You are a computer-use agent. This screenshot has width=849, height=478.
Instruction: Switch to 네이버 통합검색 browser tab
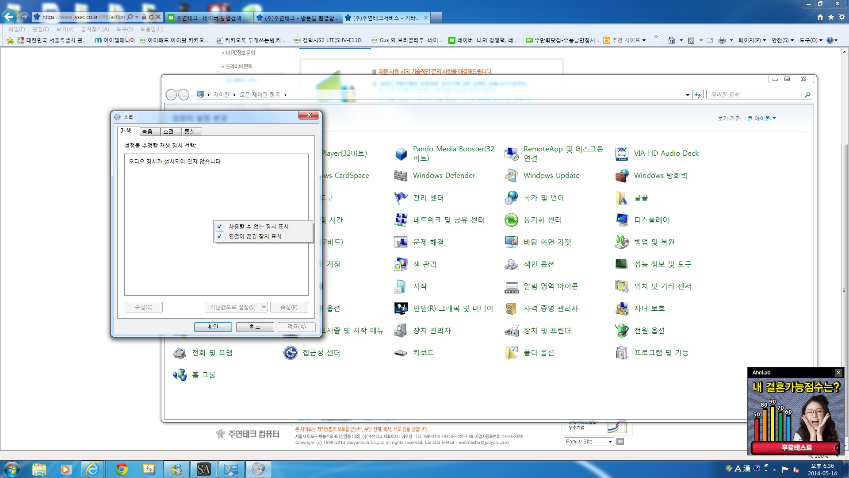(209, 18)
